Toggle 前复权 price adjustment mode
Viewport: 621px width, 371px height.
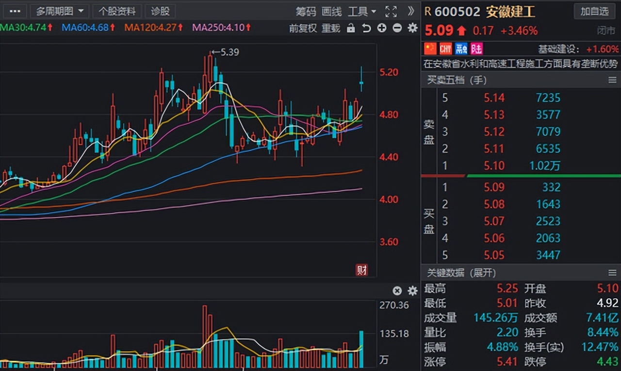pos(303,28)
